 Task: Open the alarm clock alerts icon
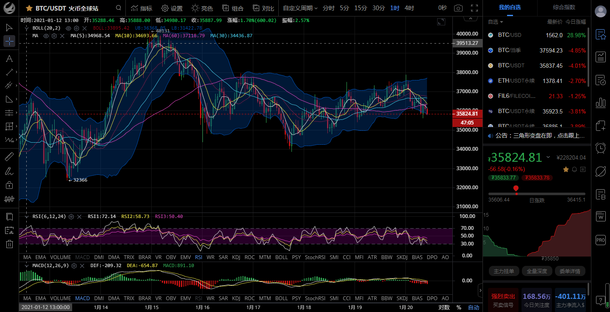[x=601, y=148]
